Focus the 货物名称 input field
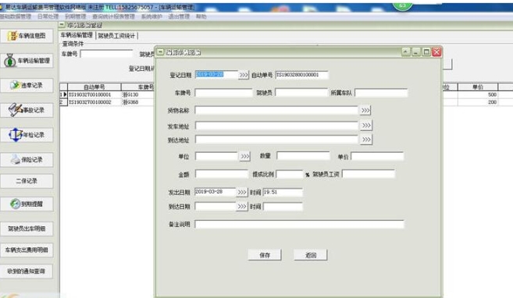The image size is (513, 298). 276,110
